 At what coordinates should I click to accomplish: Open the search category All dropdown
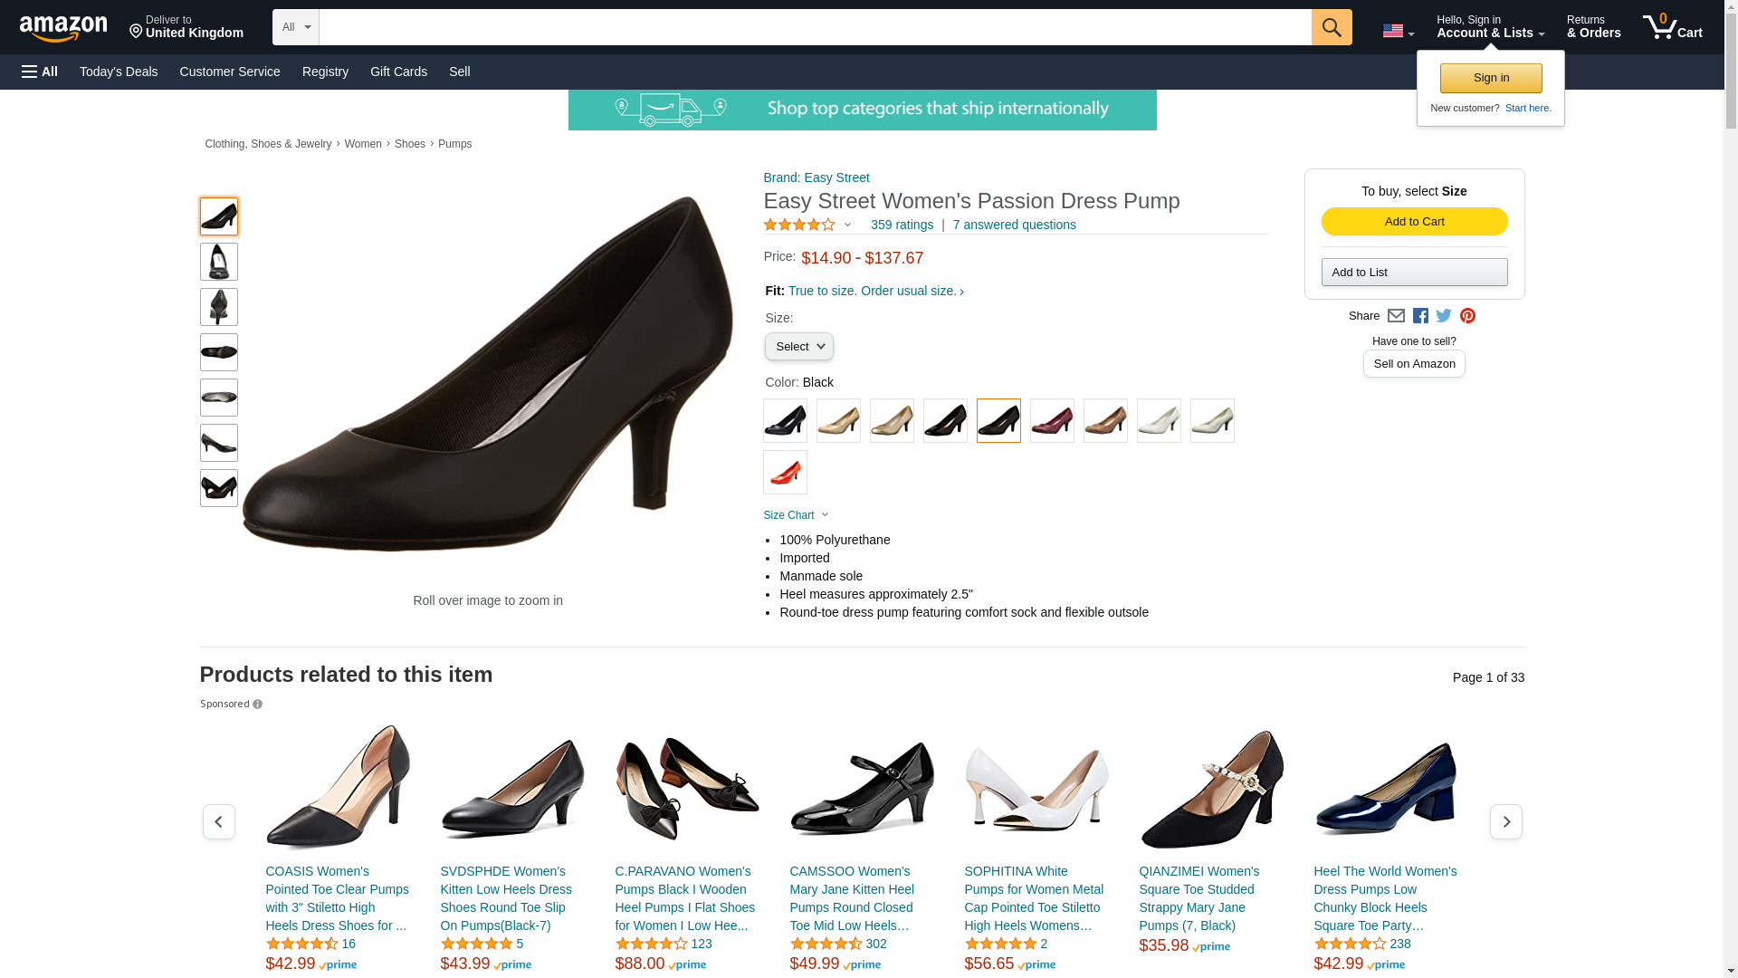click(296, 27)
